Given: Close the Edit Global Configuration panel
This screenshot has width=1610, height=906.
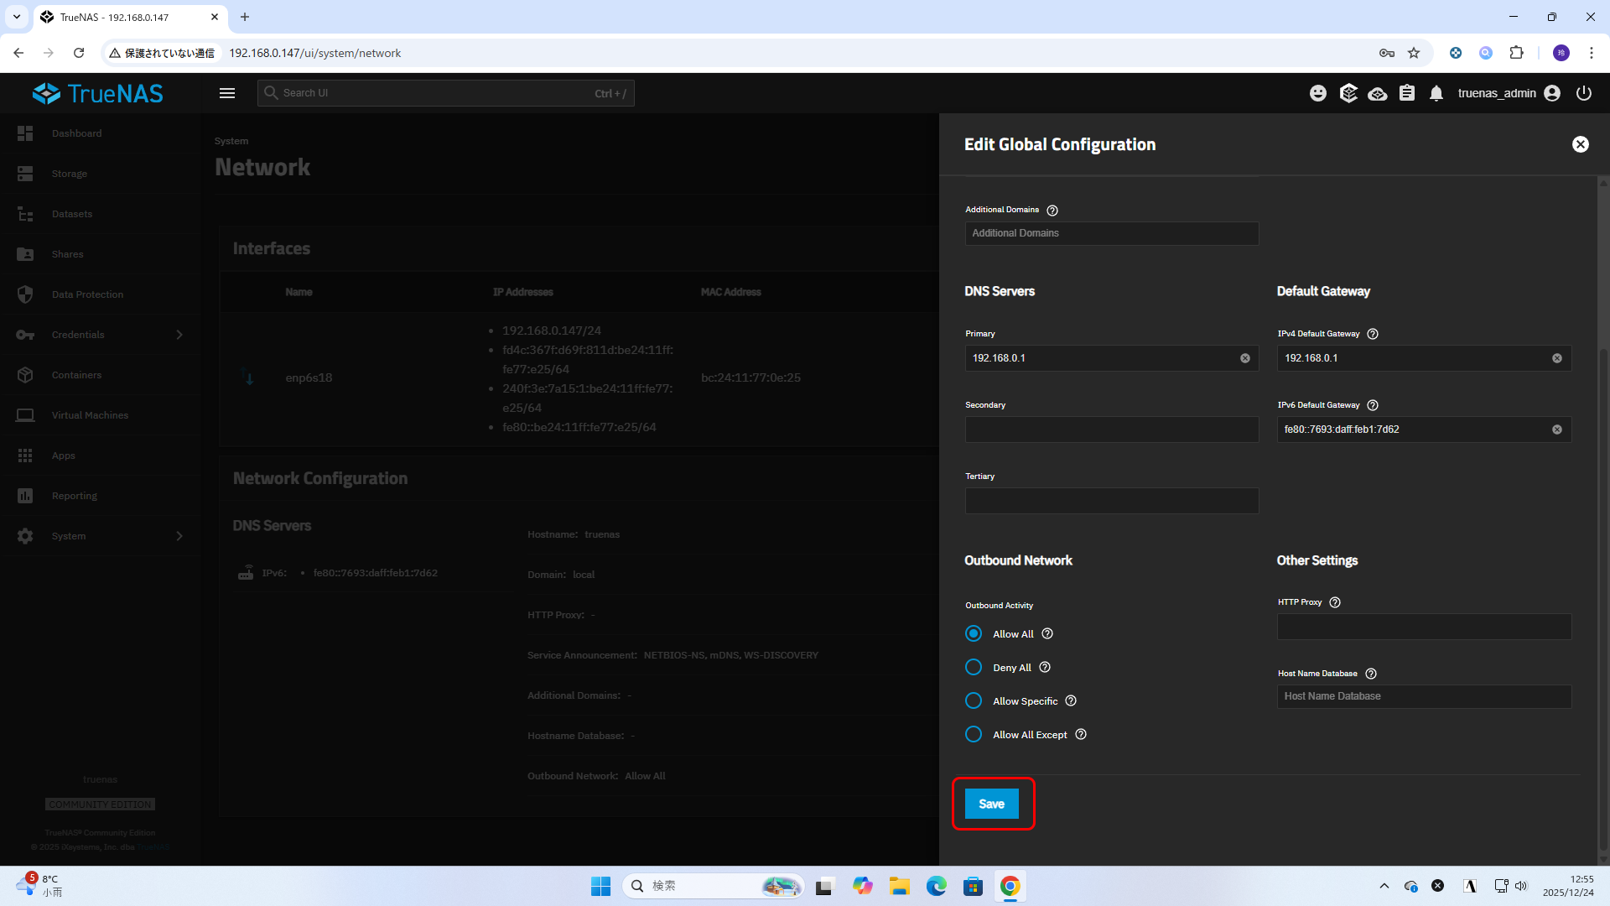Looking at the screenshot, I should tap(1580, 144).
